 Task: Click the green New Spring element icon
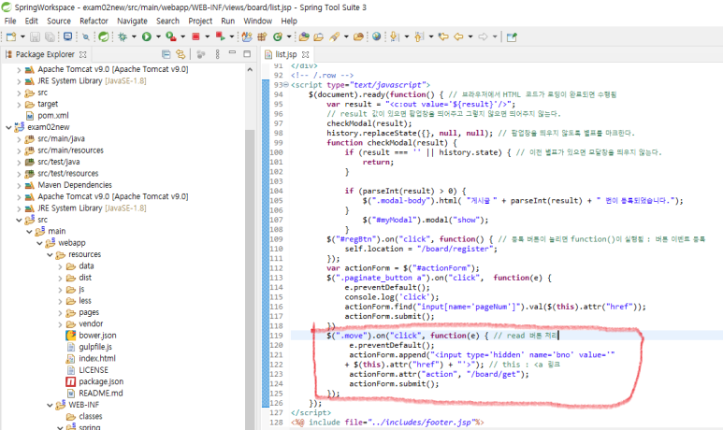(278, 36)
